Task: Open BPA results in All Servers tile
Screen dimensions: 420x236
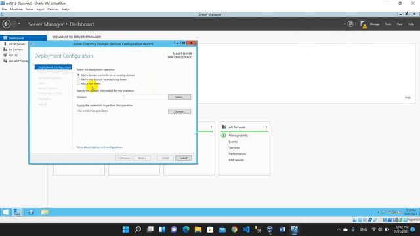Action: (x=236, y=160)
